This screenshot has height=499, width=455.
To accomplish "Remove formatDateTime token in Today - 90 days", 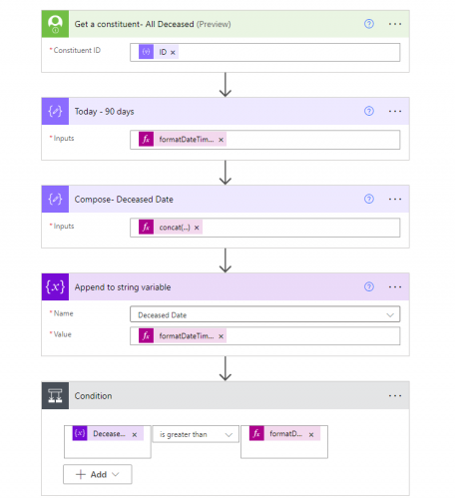I will [221, 140].
